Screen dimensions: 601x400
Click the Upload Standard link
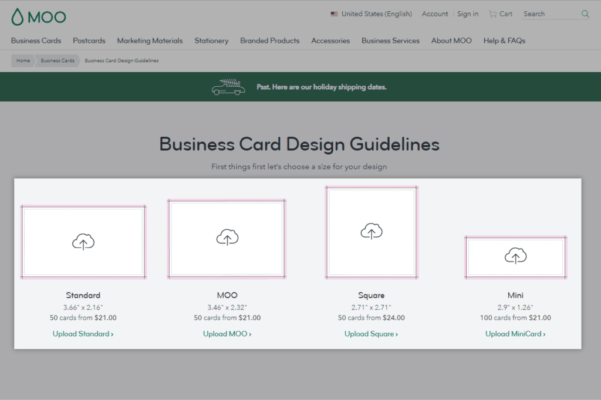[x=83, y=334]
